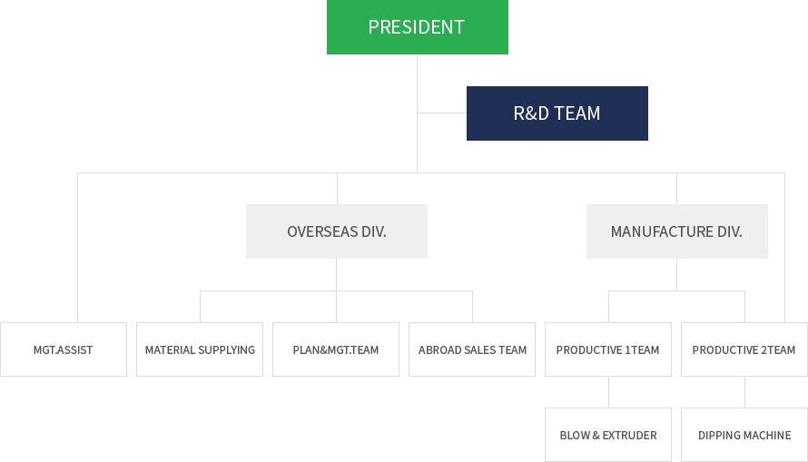Click the DIPPING MACHINE box
The width and height of the screenshot is (808, 462).
744,435
